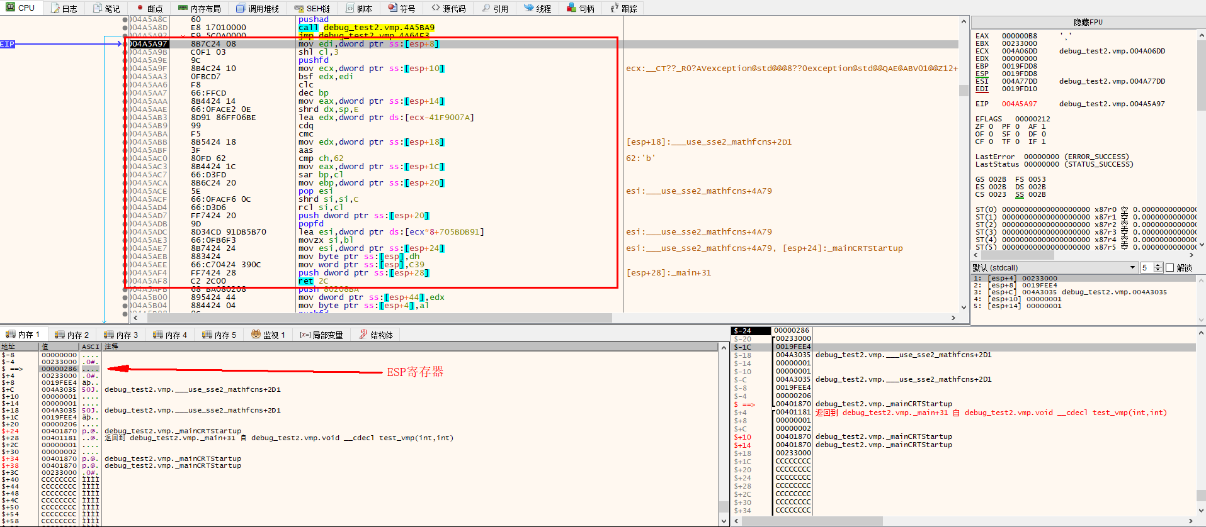
Task: Click the CF flag value
Action: click(992, 141)
